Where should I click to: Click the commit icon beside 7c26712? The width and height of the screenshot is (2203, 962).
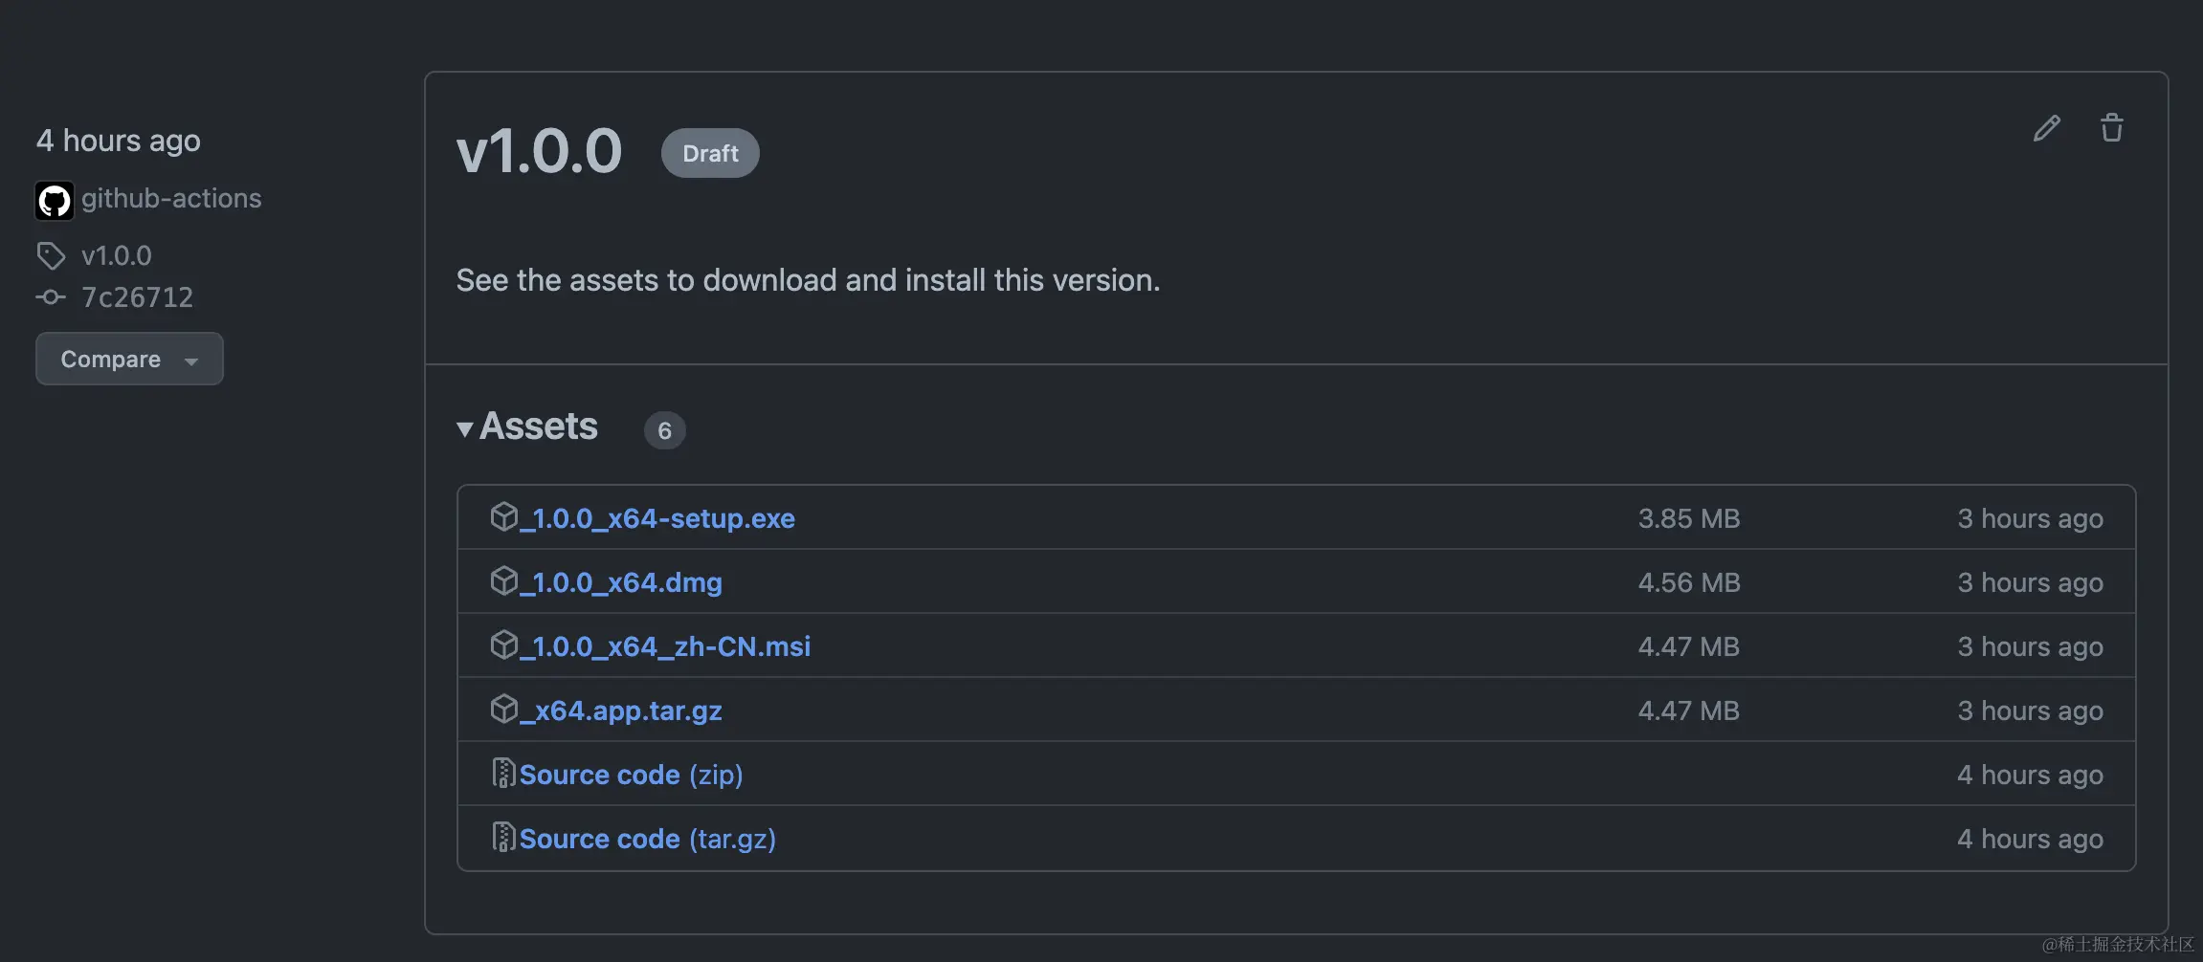[51, 297]
